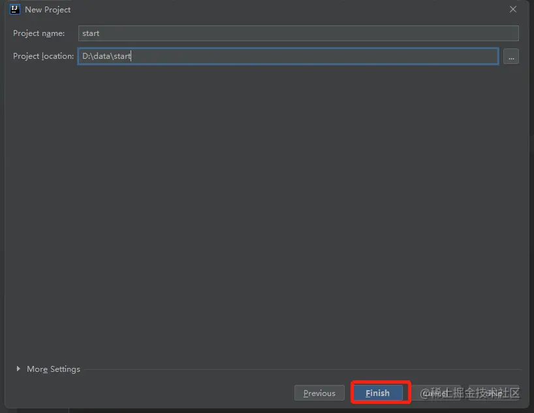Click the 'Project location:' label
Viewport: 534px width, 413px height.
tap(43, 56)
